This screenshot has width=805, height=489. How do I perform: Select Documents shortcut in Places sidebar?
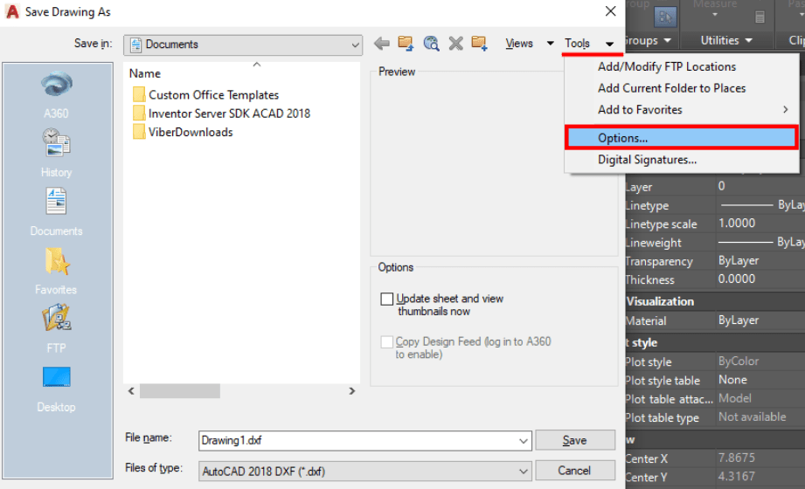click(x=57, y=212)
